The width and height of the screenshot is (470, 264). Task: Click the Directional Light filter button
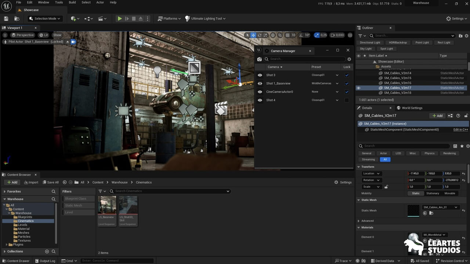click(370, 43)
